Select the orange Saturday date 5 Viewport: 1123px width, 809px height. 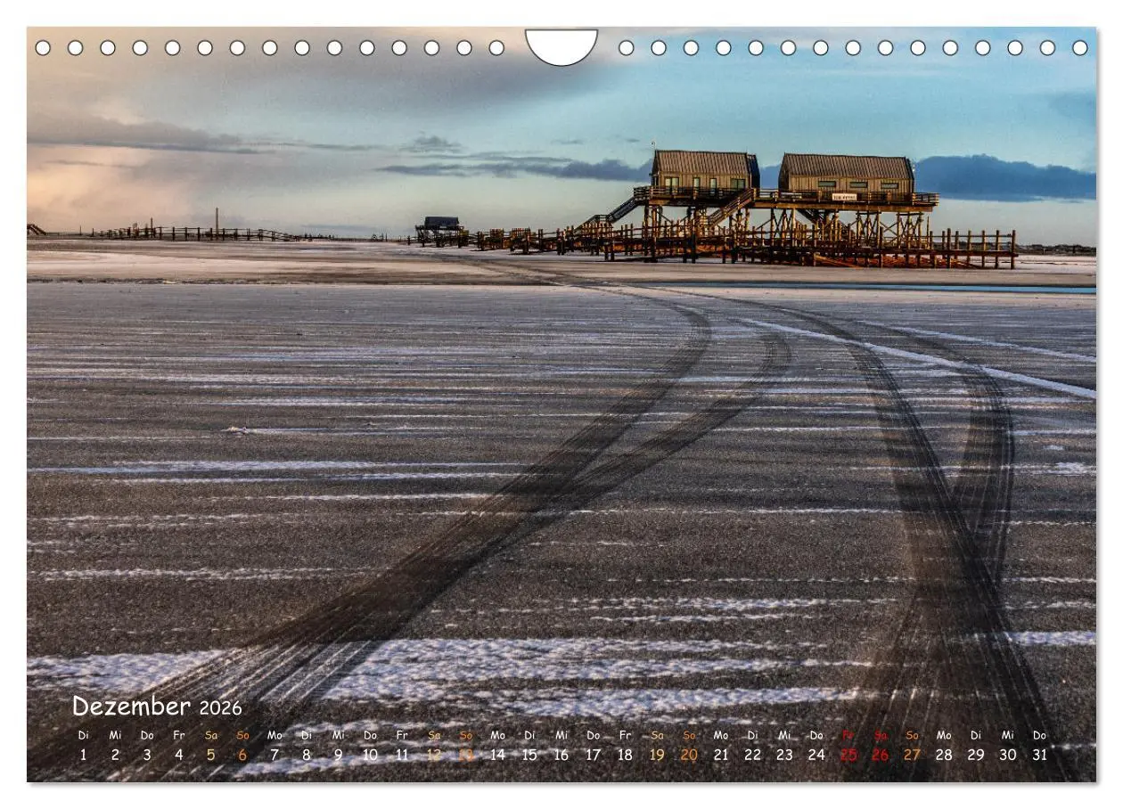tap(211, 755)
